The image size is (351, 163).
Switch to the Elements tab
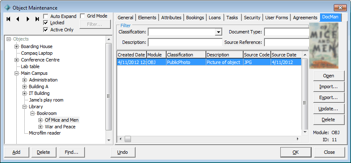147,18
